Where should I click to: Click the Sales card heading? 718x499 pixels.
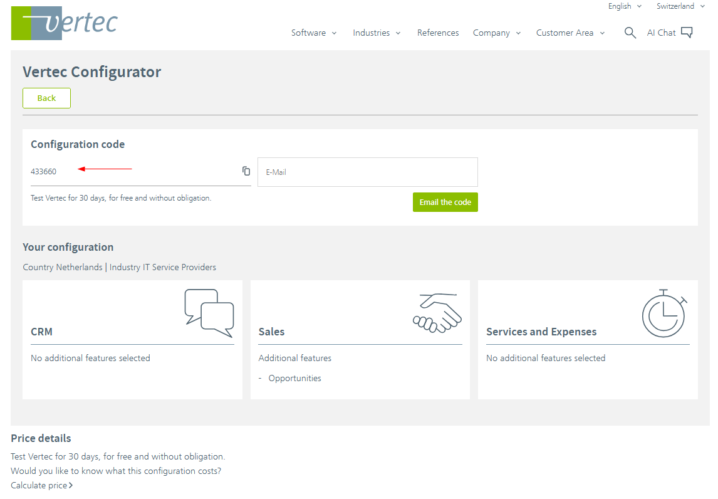(x=271, y=332)
